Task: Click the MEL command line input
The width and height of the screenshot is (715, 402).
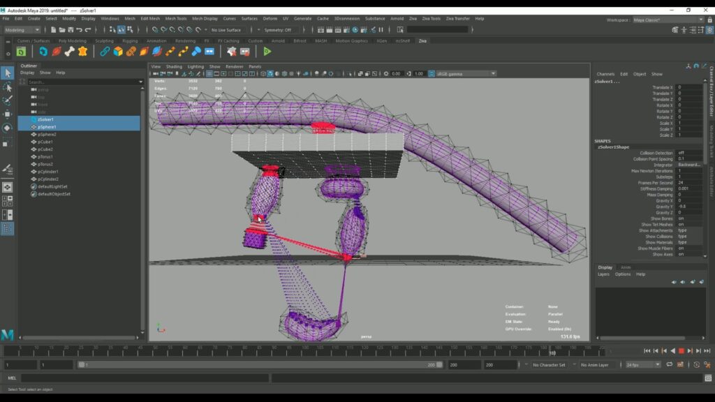Action: tap(145, 378)
